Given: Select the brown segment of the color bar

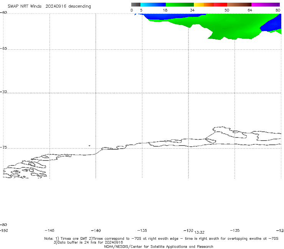Looking at the screenshot, I should click(239, 5).
